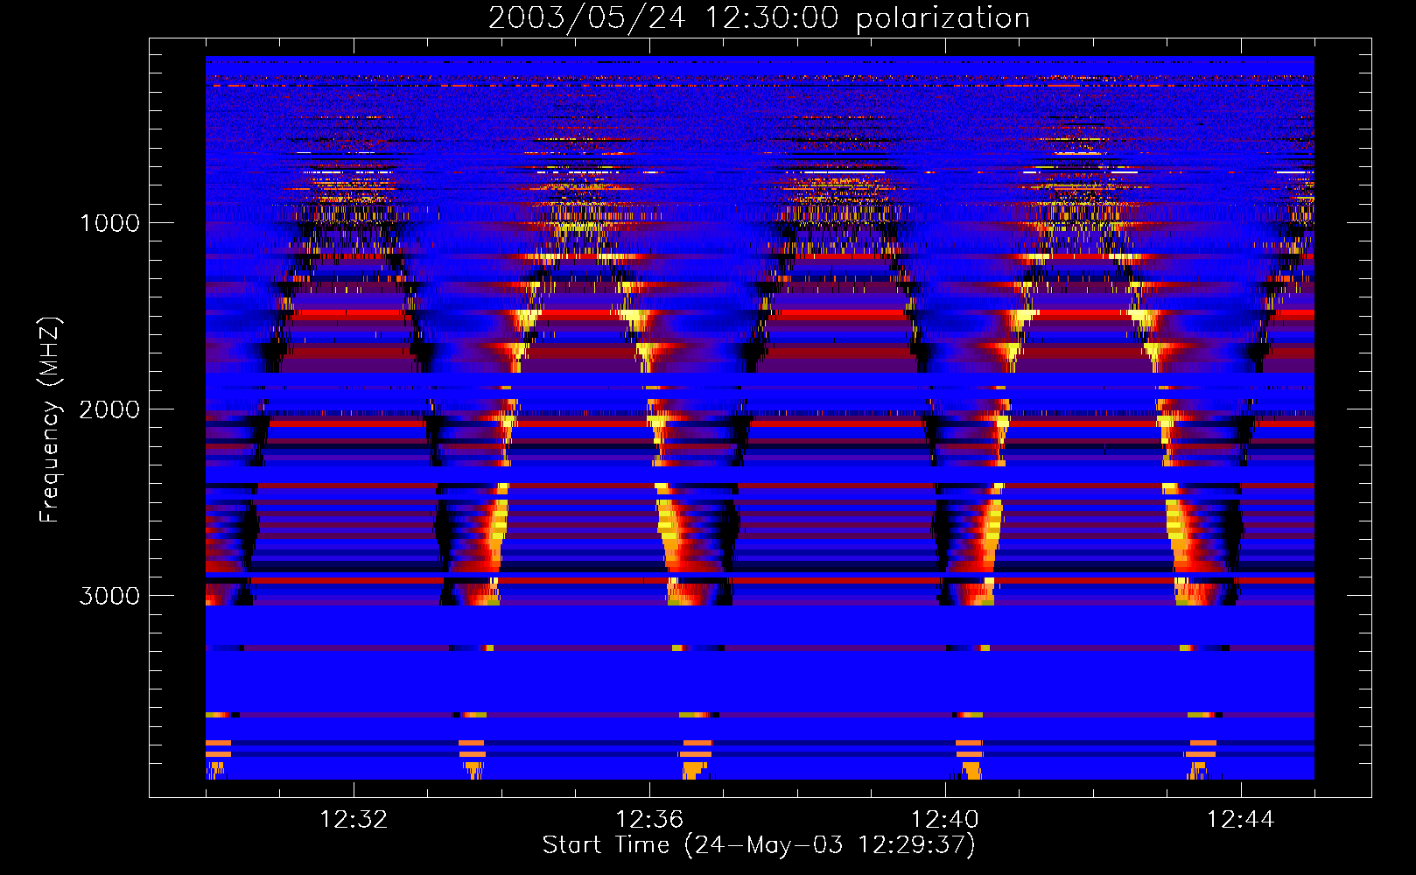
Task: Click the 12:36 time axis label
Action: click(x=649, y=820)
